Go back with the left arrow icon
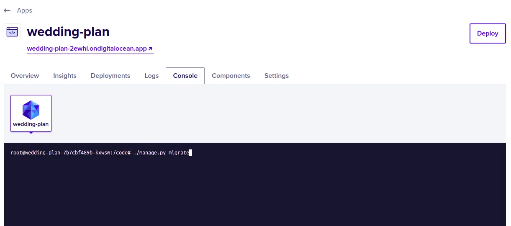The width and height of the screenshot is (511, 226). click(x=7, y=10)
